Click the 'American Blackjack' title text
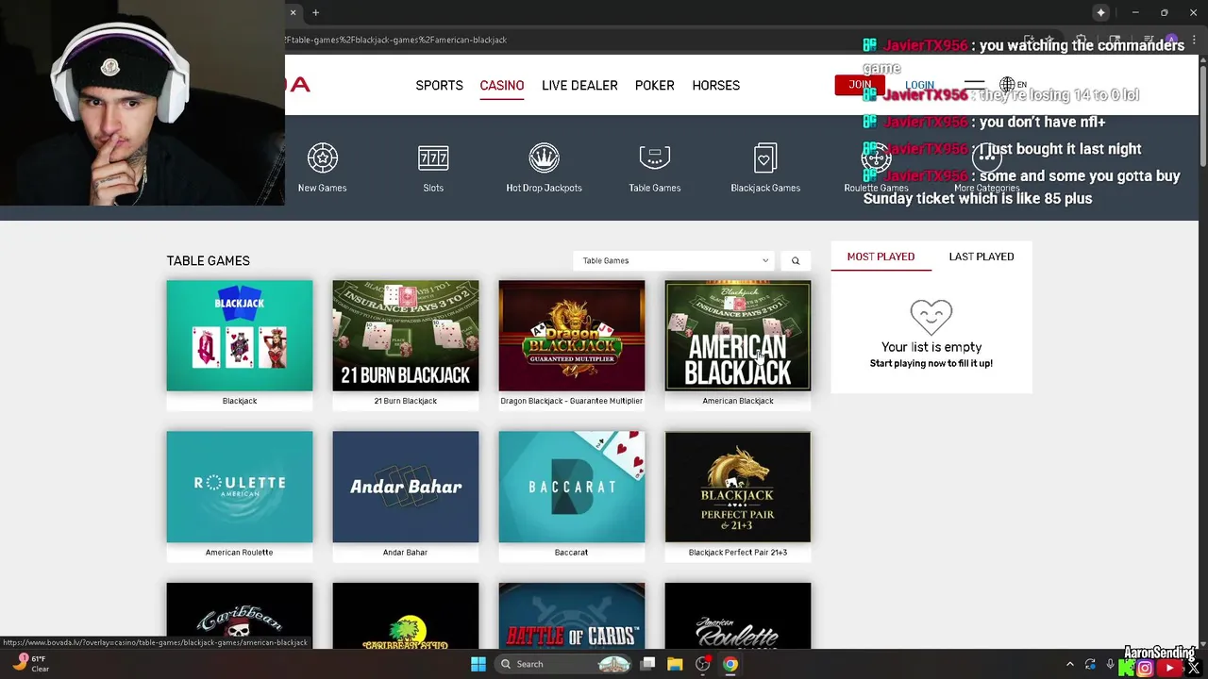Image resolution: width=1208 pixels, height=679 pixels. click(x=738, y=401)
